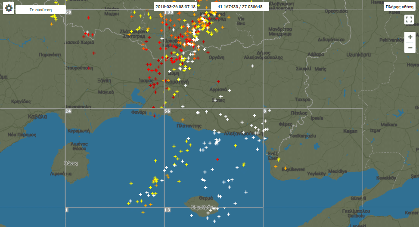Click the yellow strike marker near Enez
This screenshot has height=227, width=419.
coord(279,160)
